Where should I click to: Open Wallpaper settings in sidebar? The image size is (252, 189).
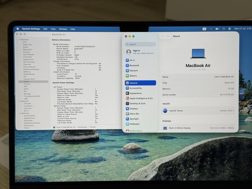(x=140, y=124)
